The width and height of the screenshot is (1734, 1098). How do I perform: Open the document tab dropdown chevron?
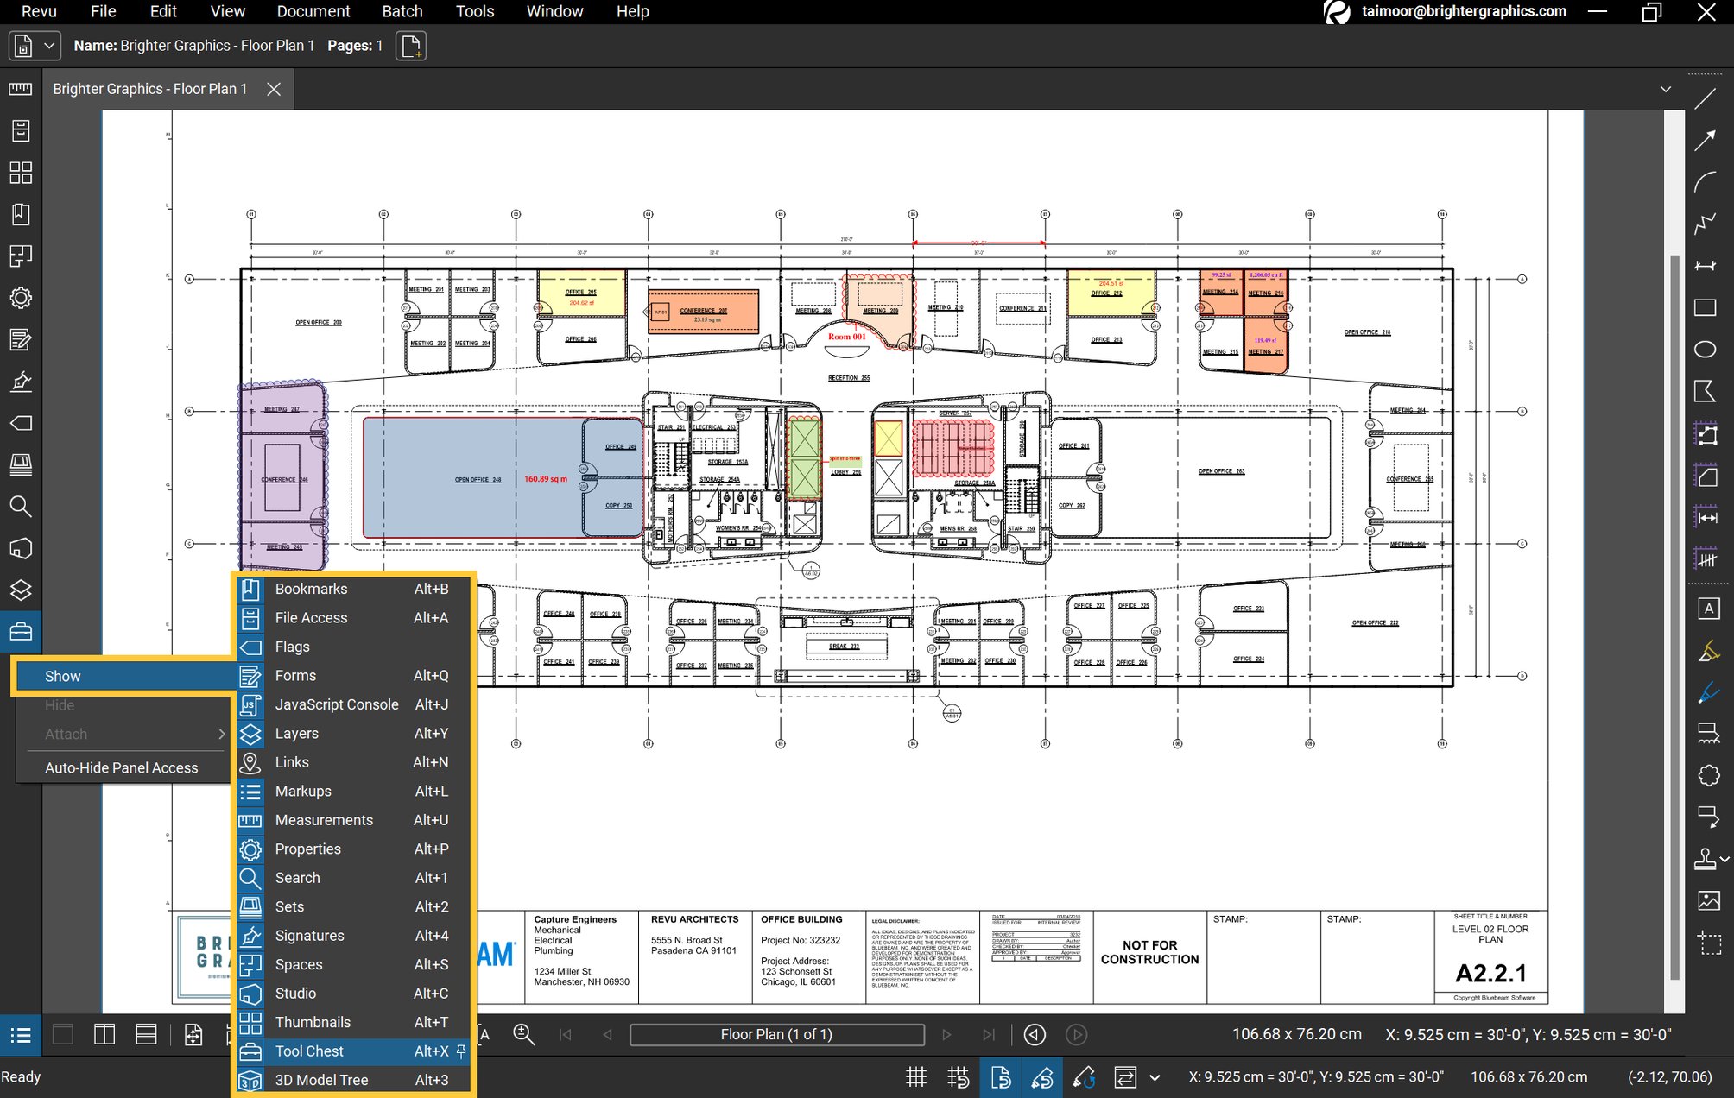tap(1666, 89)
